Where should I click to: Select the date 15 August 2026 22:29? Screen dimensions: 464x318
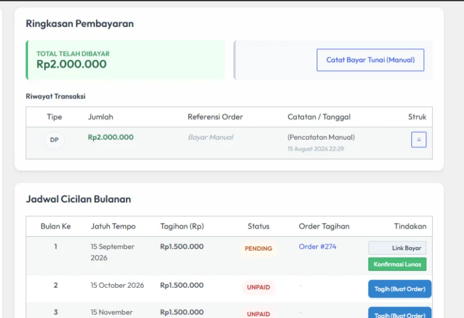pos(316,149)
